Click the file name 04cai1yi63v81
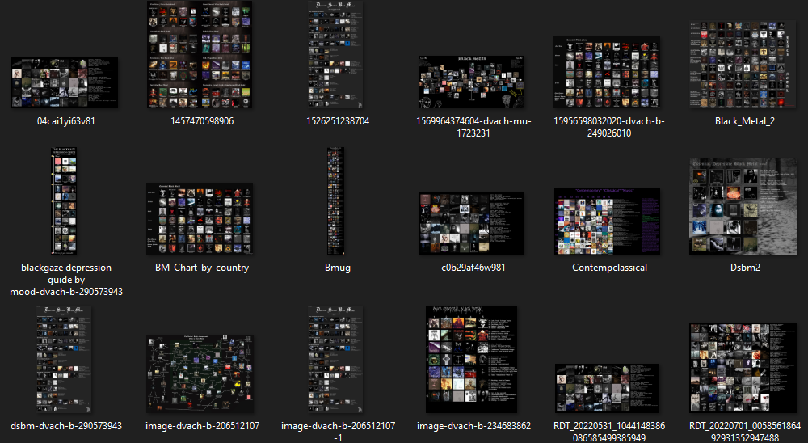The image size is (808, 443). coord(66,121)
